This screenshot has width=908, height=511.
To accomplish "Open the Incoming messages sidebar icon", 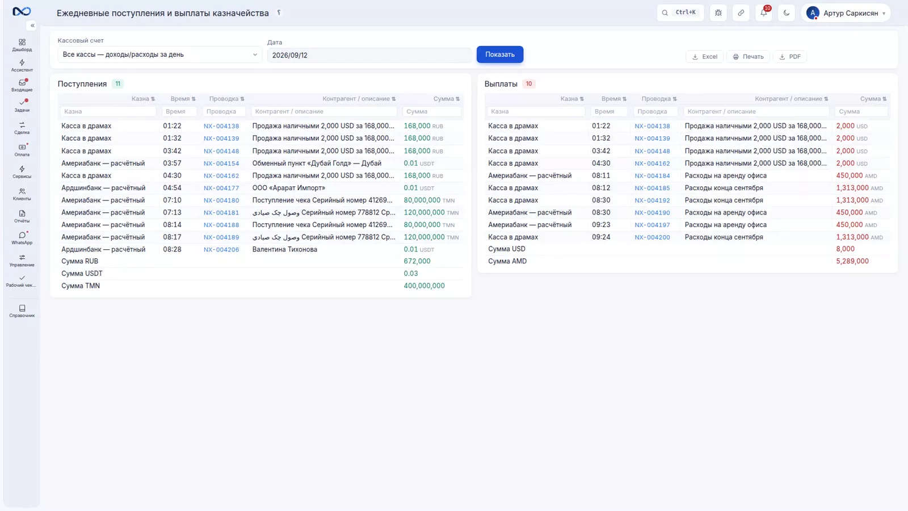I will [22, 85].
